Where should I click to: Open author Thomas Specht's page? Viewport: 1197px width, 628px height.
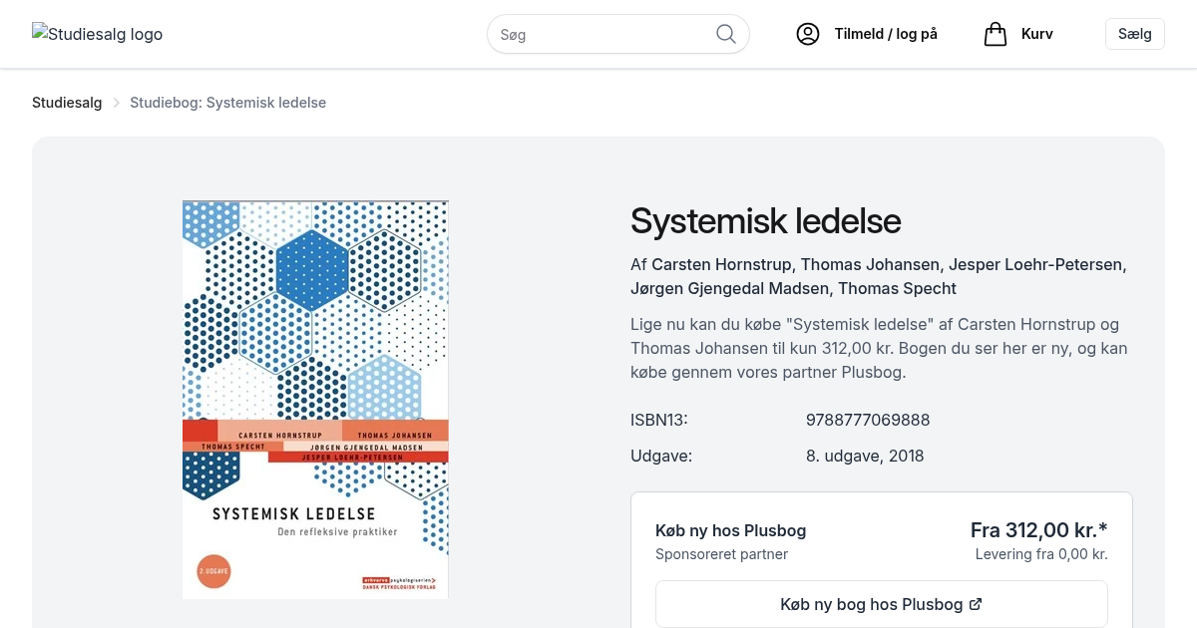pyautogui.click(x=897, y=288)
